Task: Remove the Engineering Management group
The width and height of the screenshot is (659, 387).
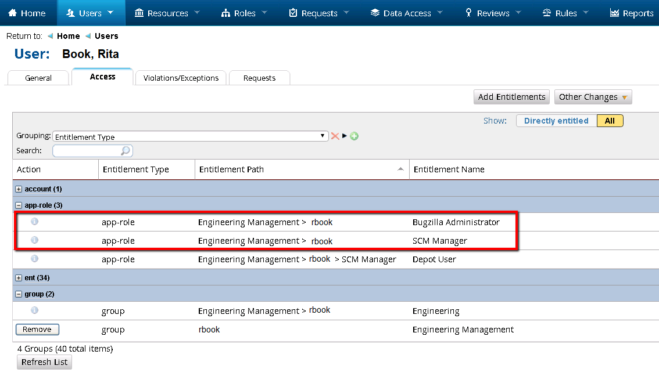Action: (37, 330)
